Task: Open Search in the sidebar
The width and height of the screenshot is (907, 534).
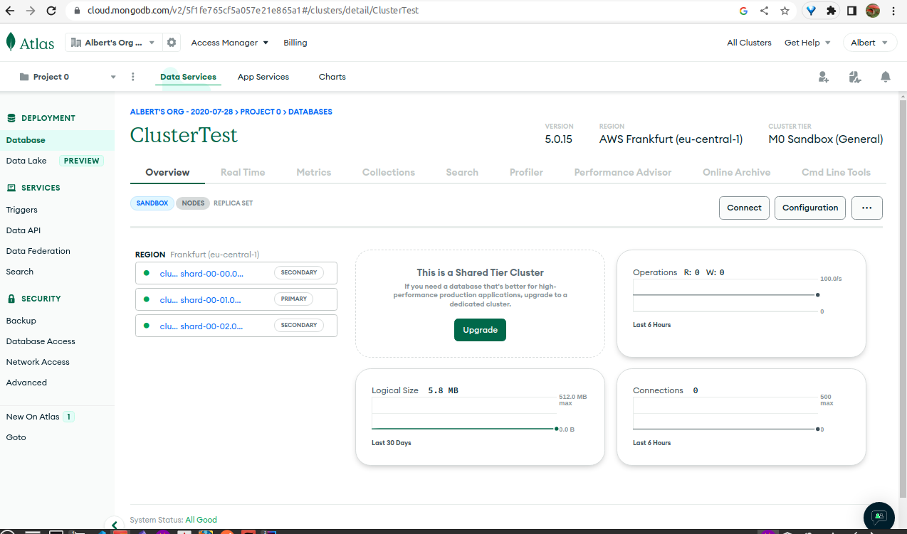Action: (20, 272)
